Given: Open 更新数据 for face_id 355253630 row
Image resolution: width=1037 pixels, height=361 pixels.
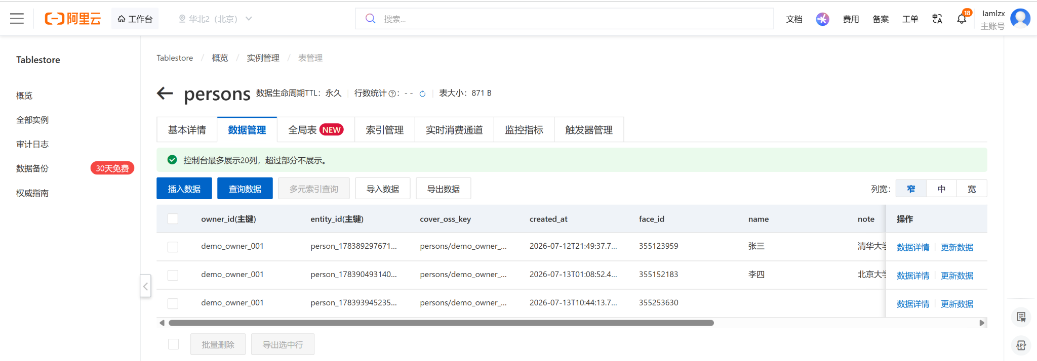Looking at the screenshot, I should point(957,304).
